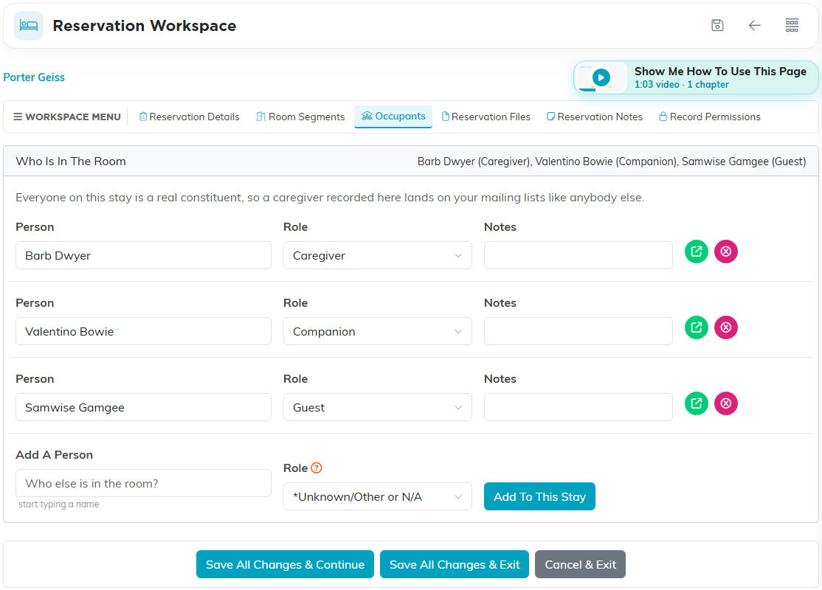
Task: Expand the Caregiver role dropdown
Action: pyautogui.click(x=378, y=256)
